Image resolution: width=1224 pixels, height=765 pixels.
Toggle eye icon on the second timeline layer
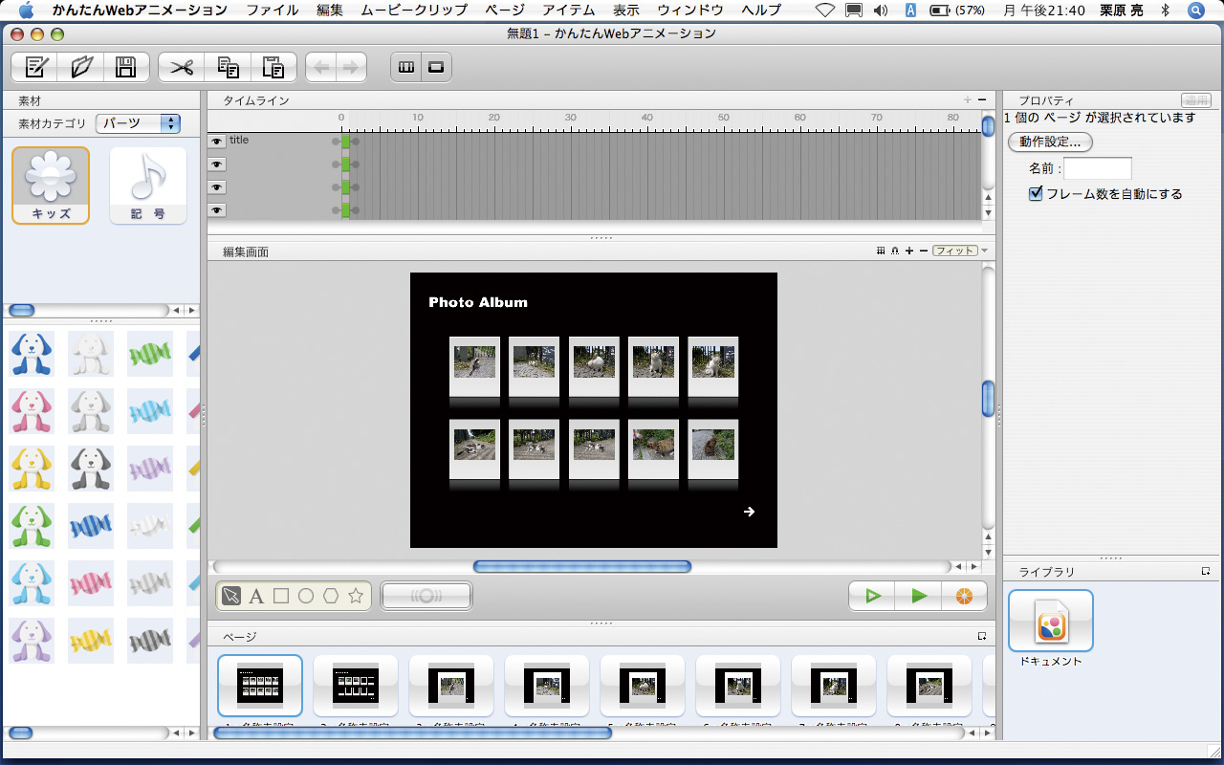pyautogui.click(x=217, y=164)
